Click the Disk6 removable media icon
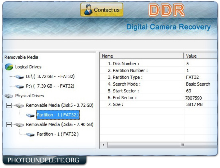The width and height of the screenshot is (220, 168). 20,125
